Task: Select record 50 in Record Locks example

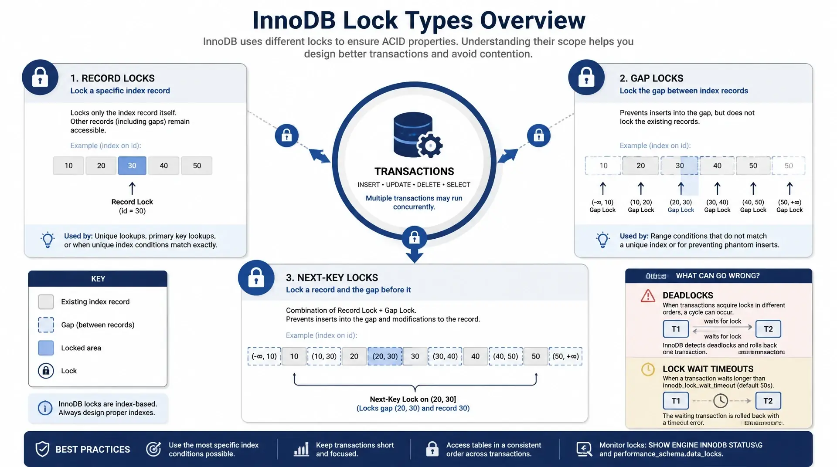Action: point(197,166)
